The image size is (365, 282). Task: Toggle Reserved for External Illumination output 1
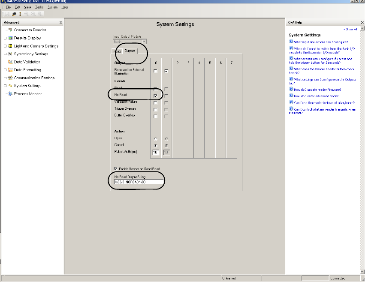[x=166, y=71]
